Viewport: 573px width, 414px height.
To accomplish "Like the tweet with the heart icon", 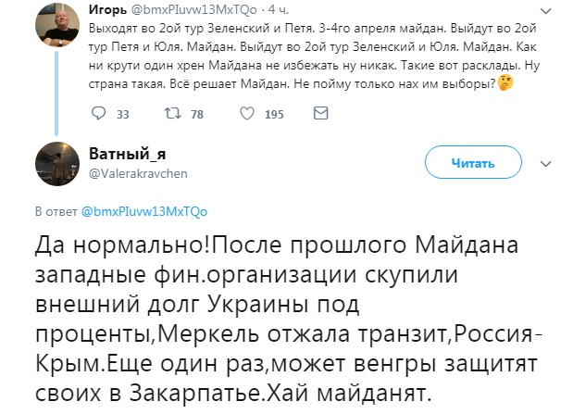I will pos(245,114).
